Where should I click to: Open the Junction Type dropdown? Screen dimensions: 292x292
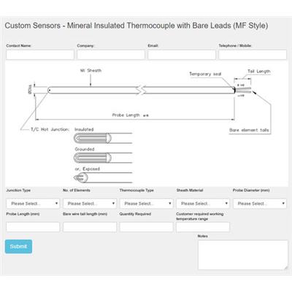click(x=33, y=204)
